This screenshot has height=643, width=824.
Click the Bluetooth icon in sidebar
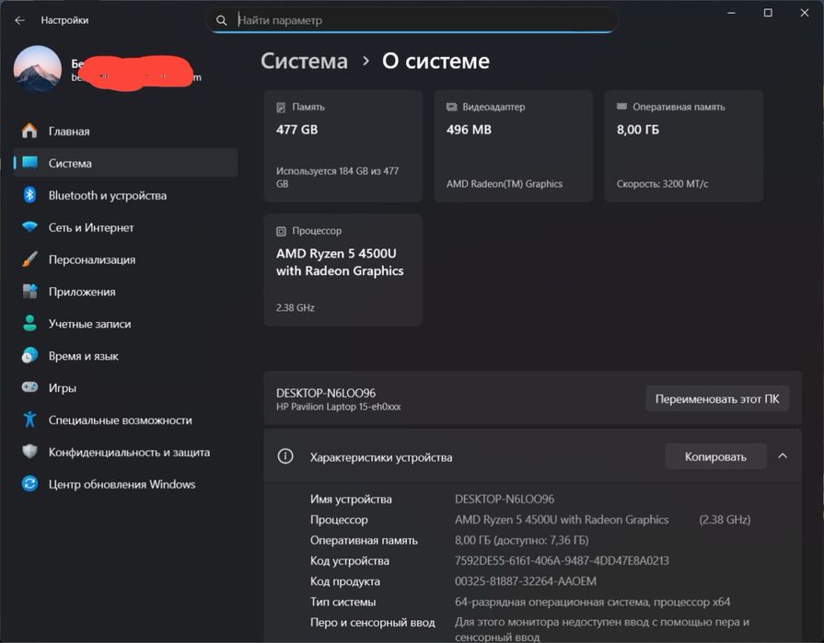pos(29,195)
